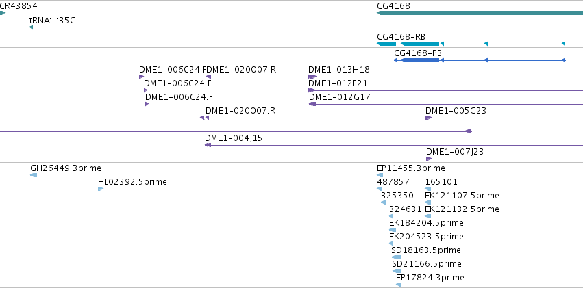Click the CG4168 gene label
The width and height of the screenshot is (583, 288).
coord(393,6)
